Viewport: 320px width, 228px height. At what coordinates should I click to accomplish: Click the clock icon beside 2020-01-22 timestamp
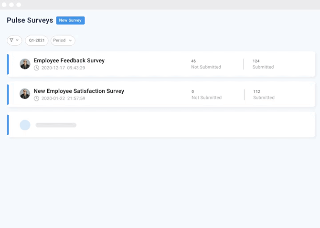pos(36,99)
